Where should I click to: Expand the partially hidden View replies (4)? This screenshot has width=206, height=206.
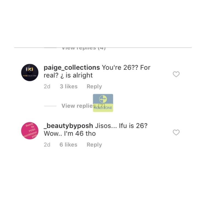tap(84, 48)
